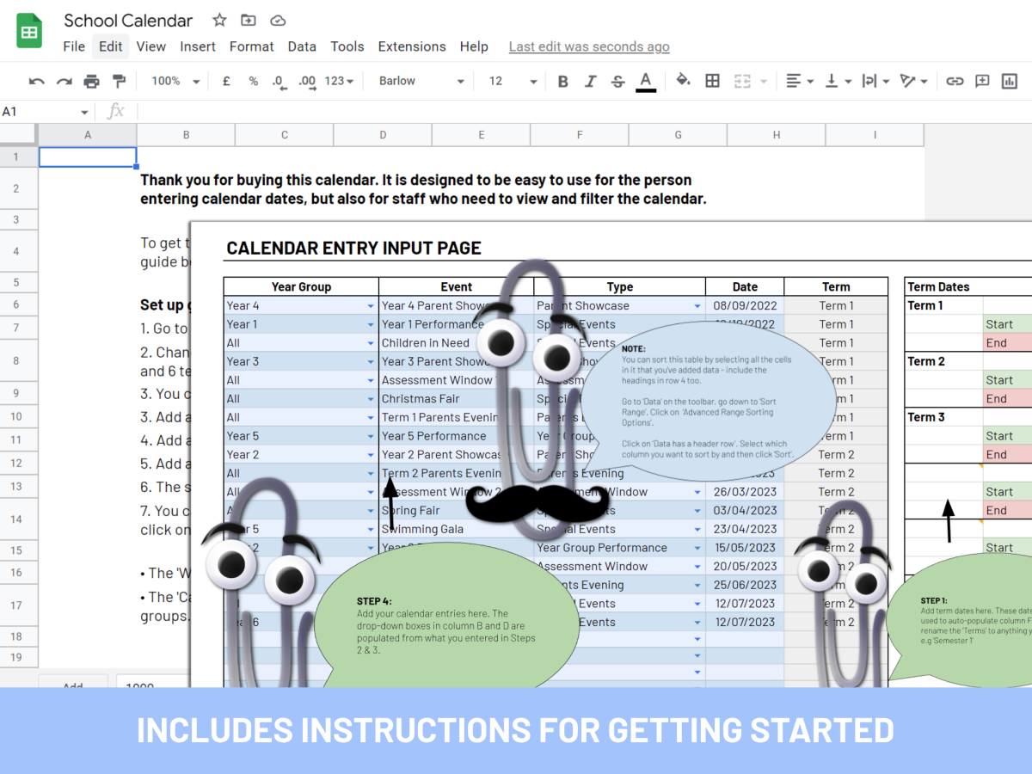Click 'Last edit was seconds ago' link

(589, 46)
